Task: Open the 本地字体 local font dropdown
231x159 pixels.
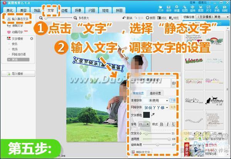Action: coord(156,101)
